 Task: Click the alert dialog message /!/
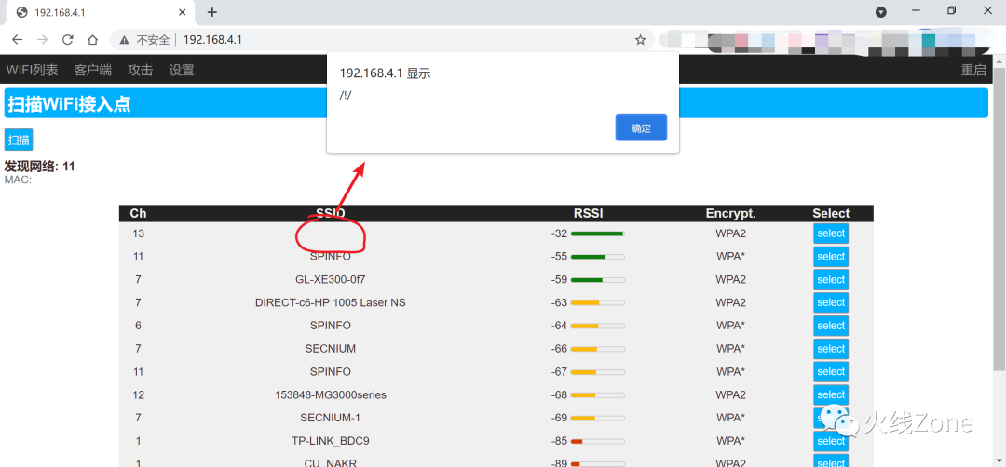coord(346,95)
